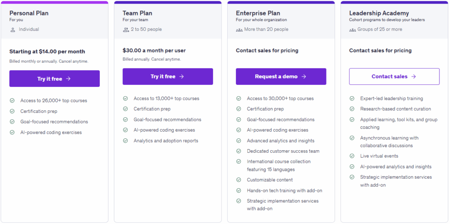Viewport: 450px width, 224px height.
Task: Click the checkmark beside Dedicated customer success team
Action: [239, 151]
